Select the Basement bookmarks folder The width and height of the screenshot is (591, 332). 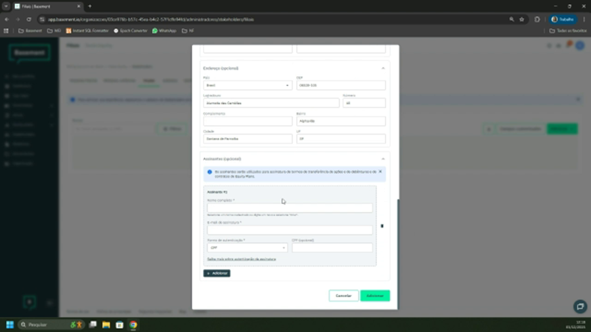30,31
